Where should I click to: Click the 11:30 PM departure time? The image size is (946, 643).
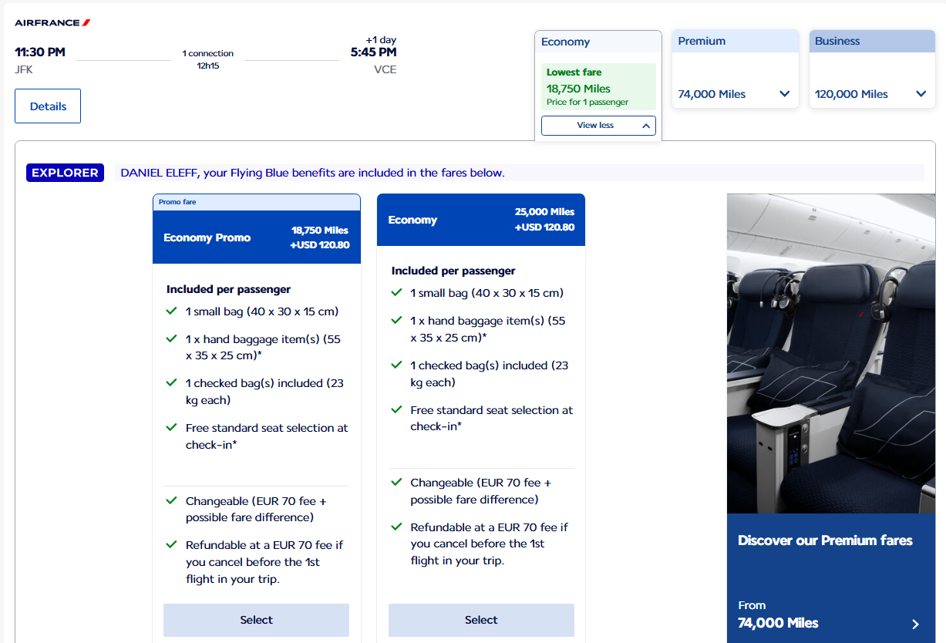40,52
